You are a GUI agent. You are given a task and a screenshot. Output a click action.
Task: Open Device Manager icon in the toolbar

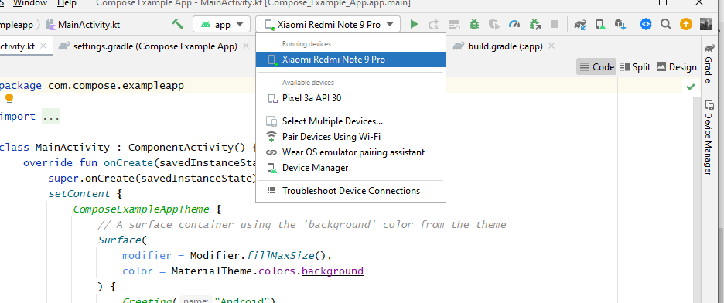600,25
